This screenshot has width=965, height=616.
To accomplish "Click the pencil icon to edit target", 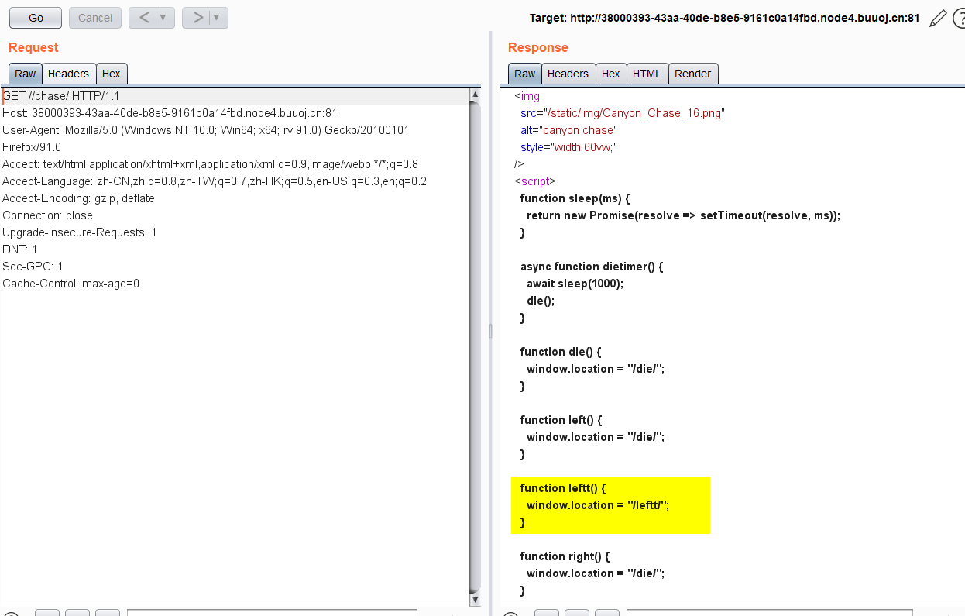I will pos(938,18).
